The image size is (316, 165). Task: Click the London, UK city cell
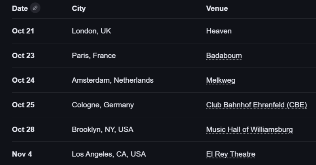coord(91,31)
